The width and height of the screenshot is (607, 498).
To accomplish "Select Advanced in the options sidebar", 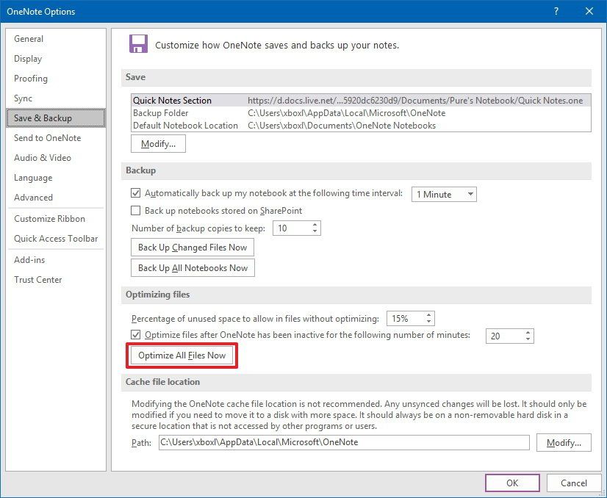I will 33,197.
